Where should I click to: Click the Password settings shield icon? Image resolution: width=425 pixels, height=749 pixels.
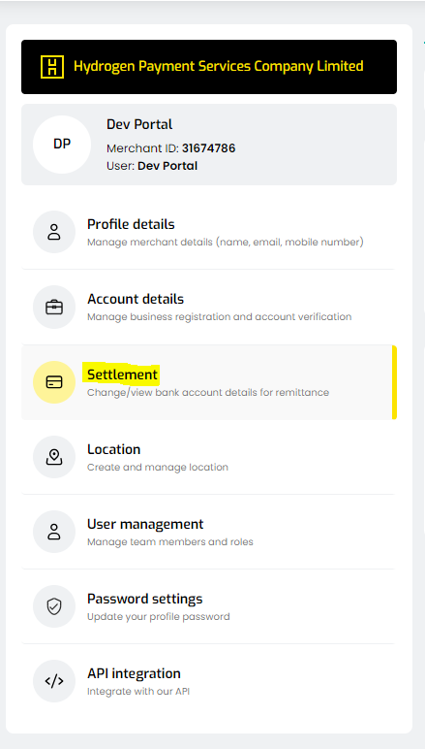click(54, 606)
